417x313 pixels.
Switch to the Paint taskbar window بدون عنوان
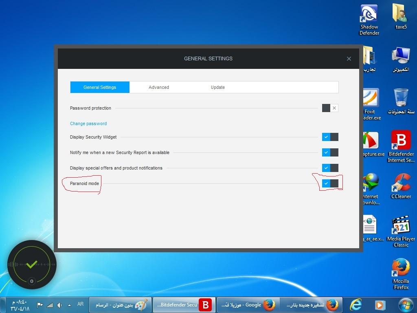(121, 305)
